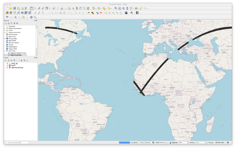Create a new project with blank page icon
The height and width of the screenshot is (149, 236).
click(7, 8)
